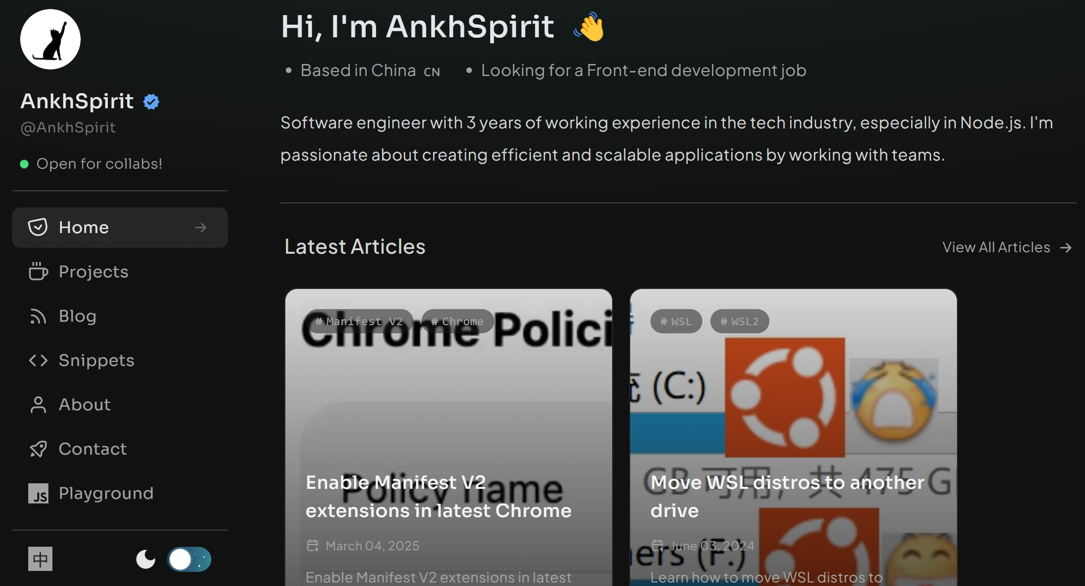Click the @AnkhSpirit handle
The image size is (1085, 586).
pos(68,127)
